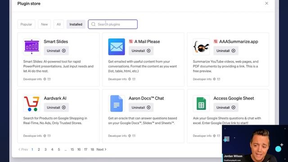Open the Aardvark AI shopping cart icon
This screenshot has height=162, width=288.
[x=31, y=103]
